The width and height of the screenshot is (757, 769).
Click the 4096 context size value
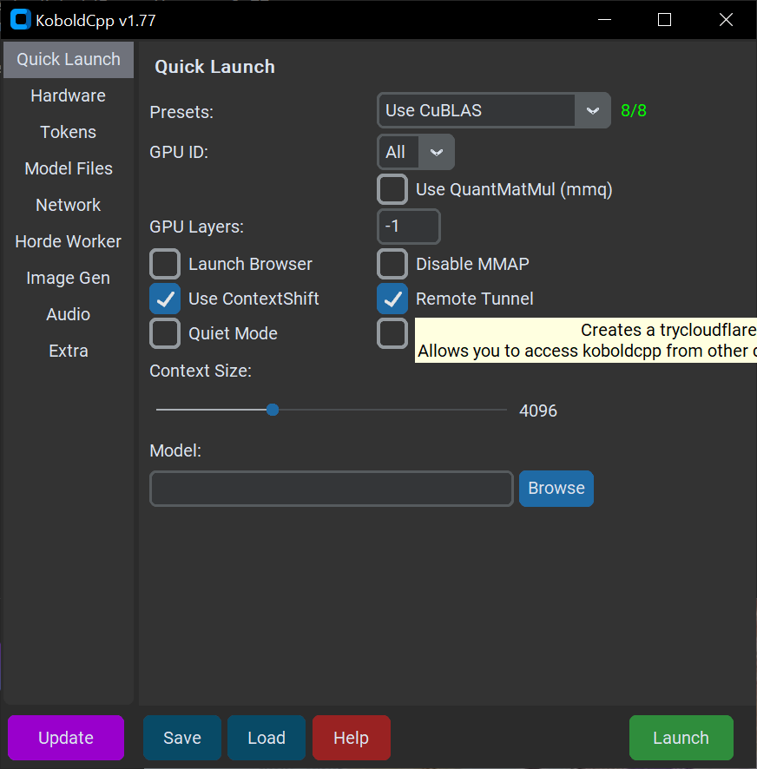538,411
